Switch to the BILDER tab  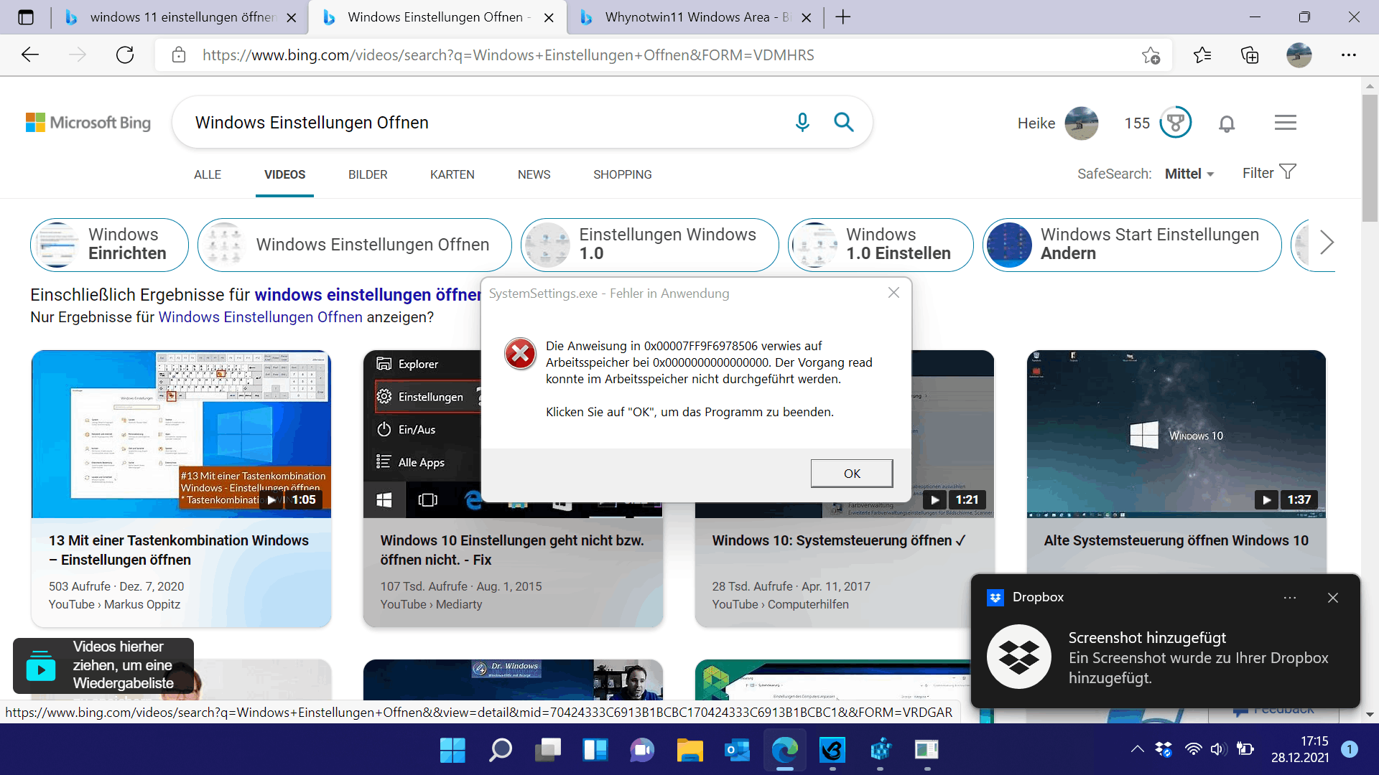368,174
